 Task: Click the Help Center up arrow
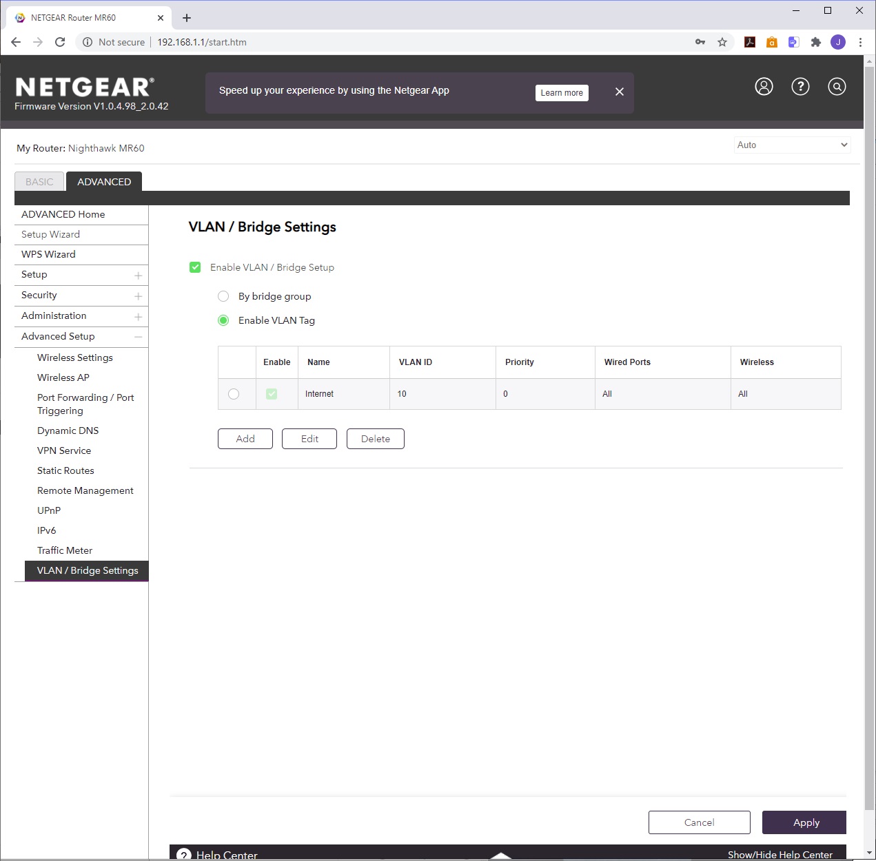[x=501, y=855]
